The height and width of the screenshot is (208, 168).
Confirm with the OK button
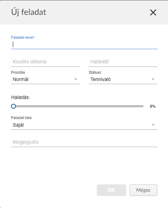click(x=111, y=190)
